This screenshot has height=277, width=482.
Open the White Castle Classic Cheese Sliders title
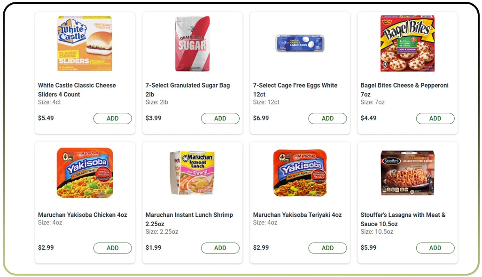tap(77, 89)
